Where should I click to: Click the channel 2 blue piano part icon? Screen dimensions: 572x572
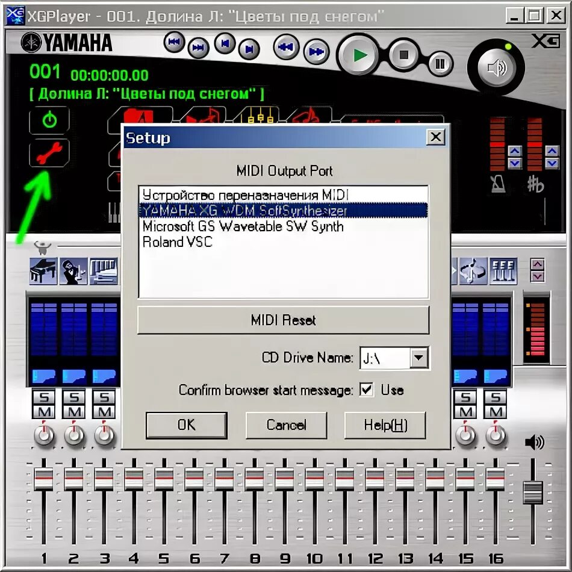tap(74, 376)
